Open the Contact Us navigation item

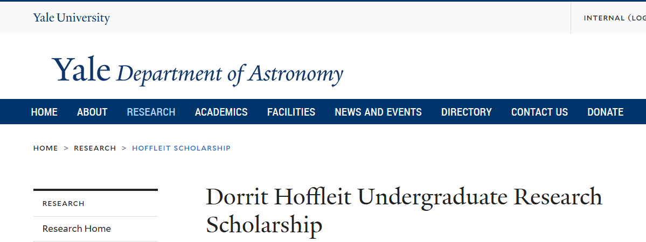(x=539, y=112)
